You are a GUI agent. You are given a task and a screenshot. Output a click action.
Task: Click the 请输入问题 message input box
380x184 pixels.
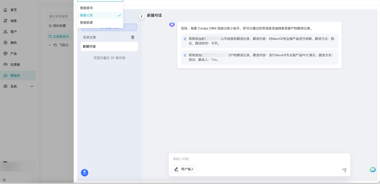click(x=259, y=159)
